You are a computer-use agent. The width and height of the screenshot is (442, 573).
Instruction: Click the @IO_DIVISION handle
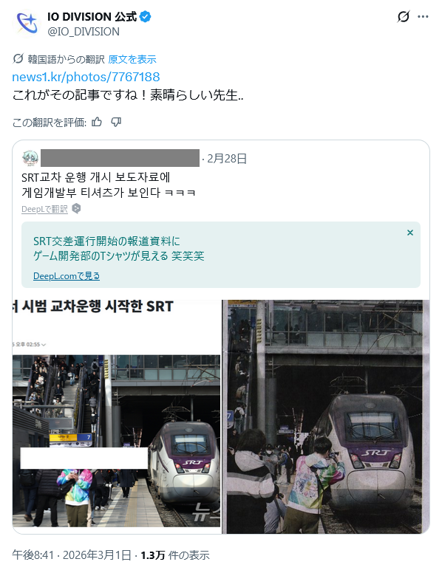(84, 32)
